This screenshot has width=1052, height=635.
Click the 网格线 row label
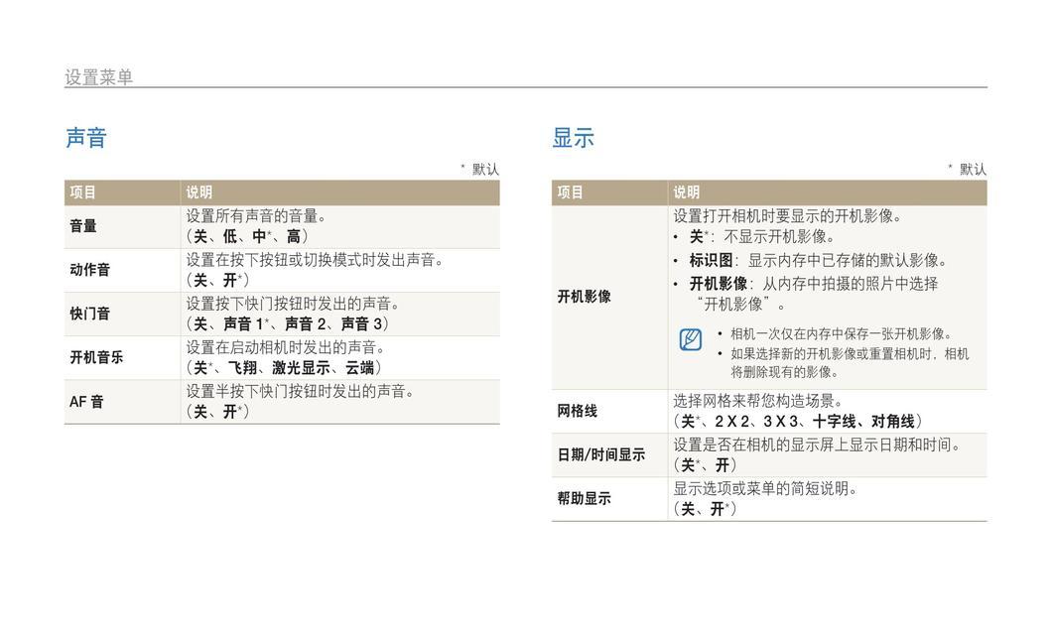coord(577,411)
